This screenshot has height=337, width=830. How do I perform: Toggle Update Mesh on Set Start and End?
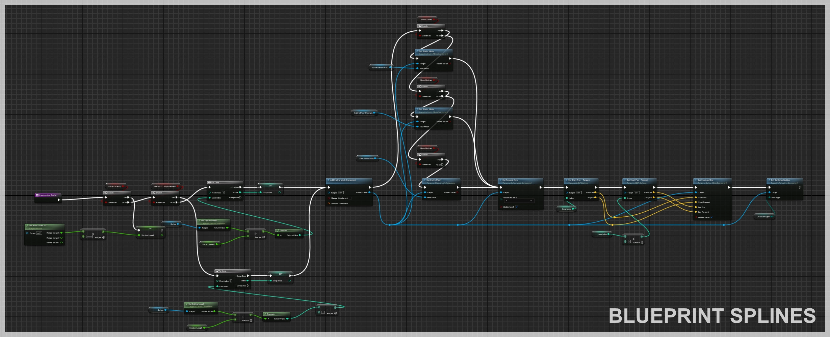711,217
